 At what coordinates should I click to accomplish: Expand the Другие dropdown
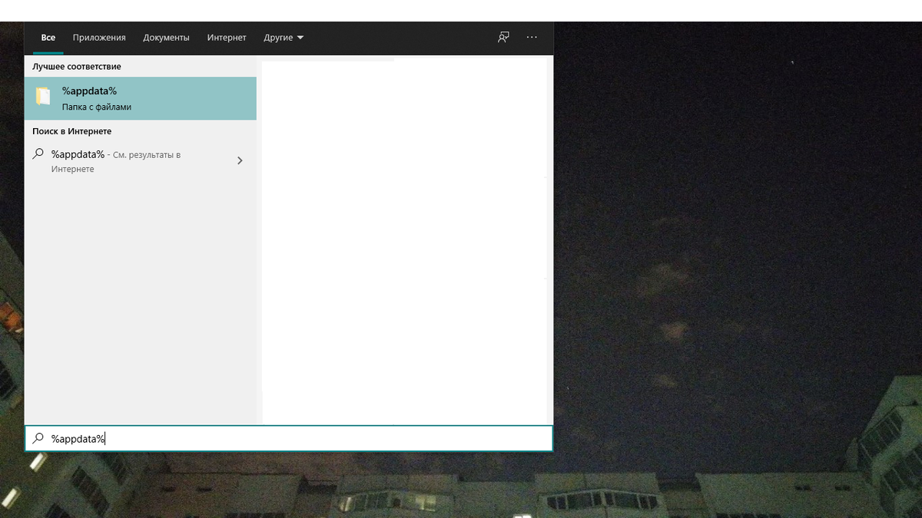284,38
